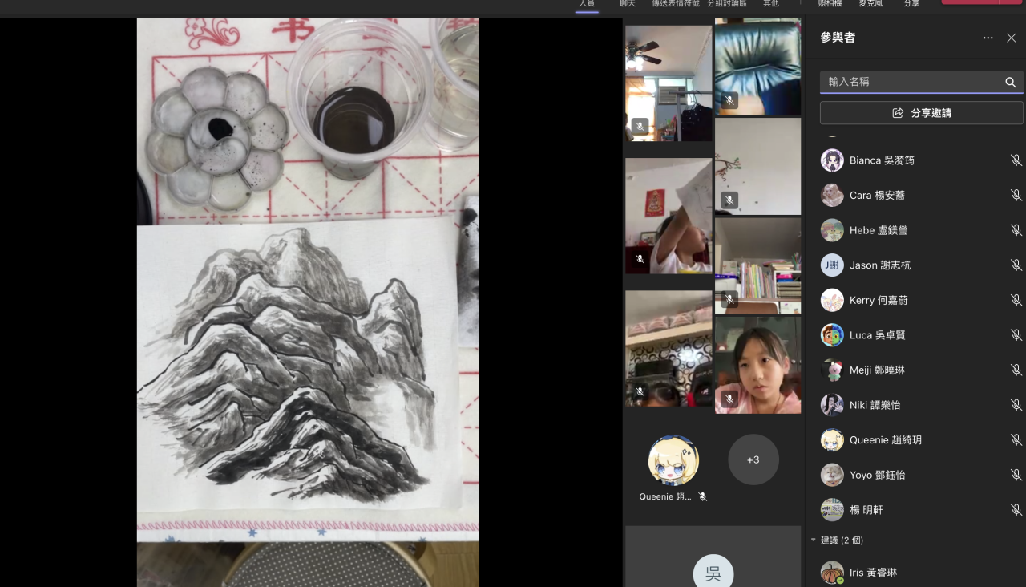Viewport: 1026px width, 587px height.
Task: Open the 其他 more actions menu
Action: click(x=770, y=4)
